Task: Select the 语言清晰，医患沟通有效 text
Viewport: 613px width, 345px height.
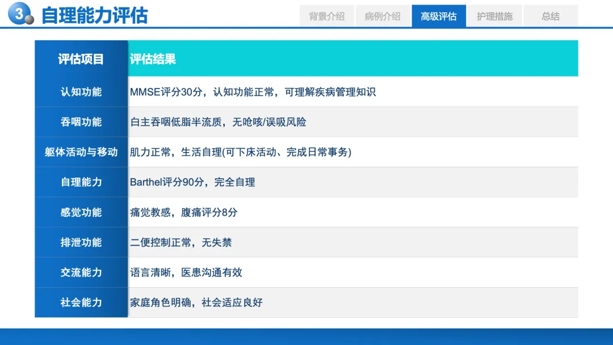Action: pos(186,272)
